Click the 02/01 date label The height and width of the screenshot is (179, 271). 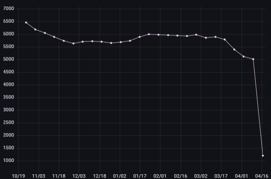(160, 176)
